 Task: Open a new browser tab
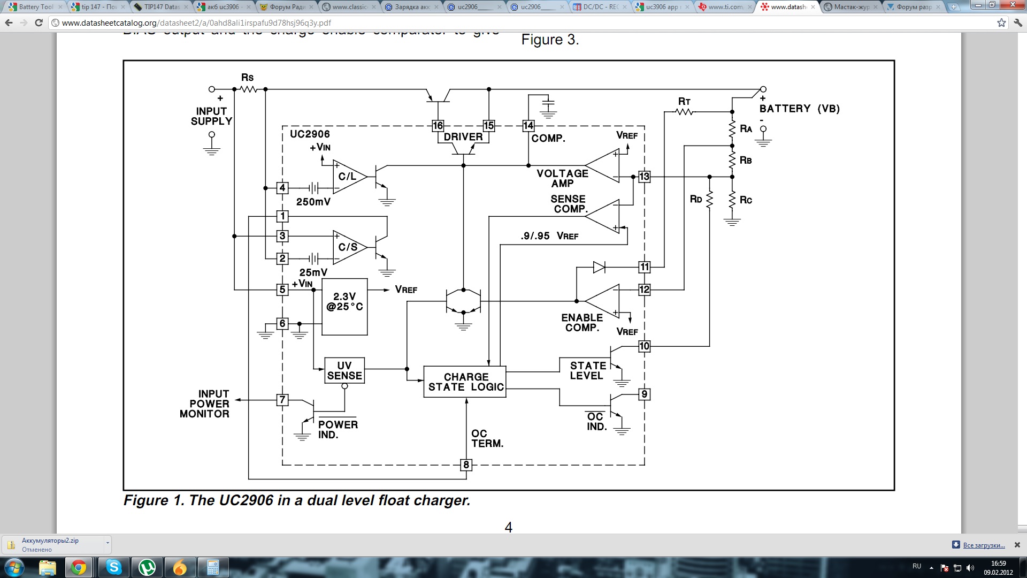tap(954, 7)
